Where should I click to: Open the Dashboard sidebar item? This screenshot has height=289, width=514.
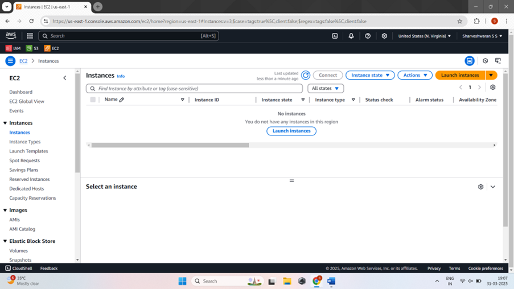(x=20, y=92)
